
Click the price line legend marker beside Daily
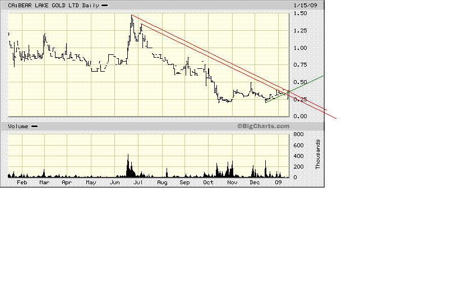[x=104, y=6]
